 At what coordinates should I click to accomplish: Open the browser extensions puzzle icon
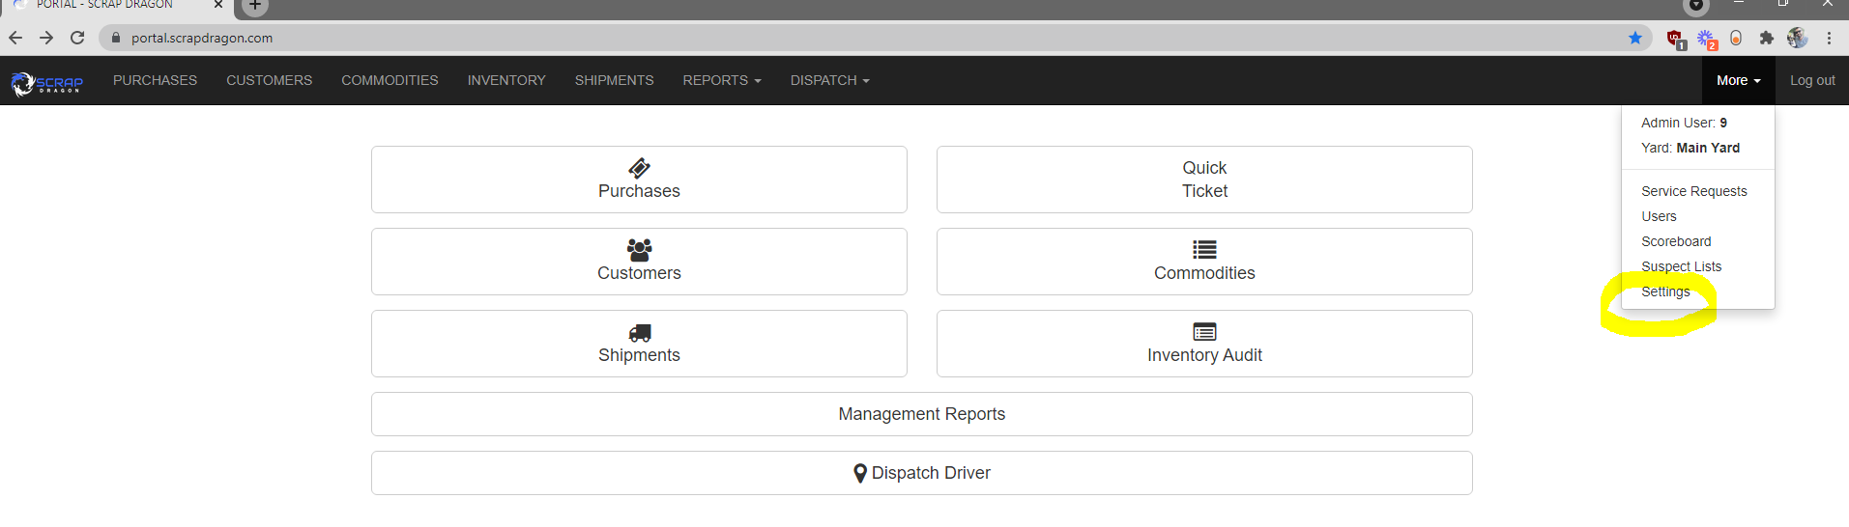click(1767, 38)
